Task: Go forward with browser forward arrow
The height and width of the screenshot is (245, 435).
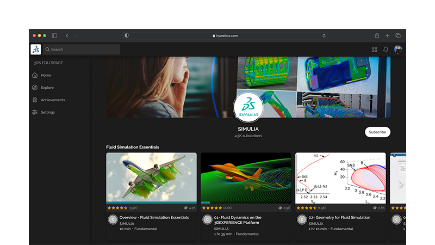Action: click(75, 35)
